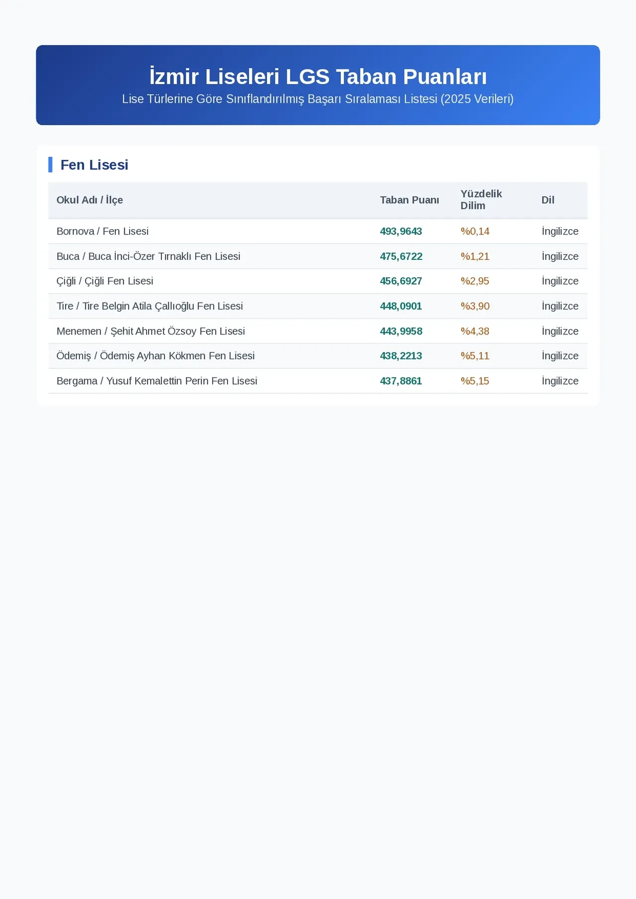This screenshot has width=636, height=899.
Task: Click the Okul Adı / İlçe column header
Action: 89,200
